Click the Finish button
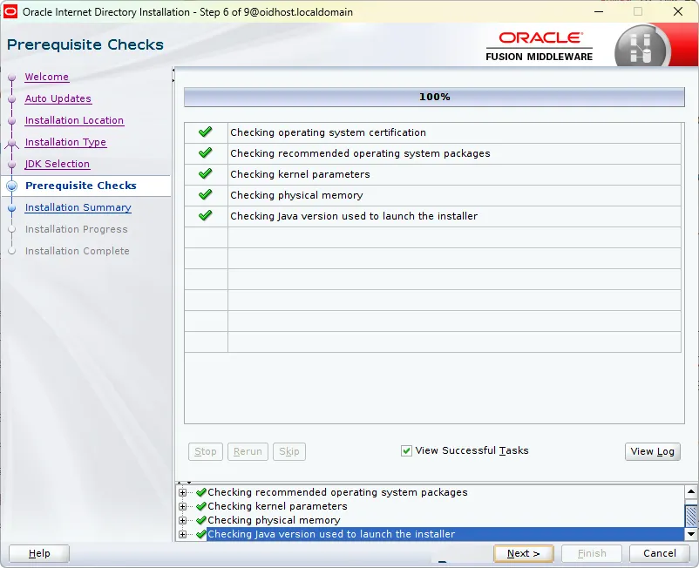This screenshot has height=568, width=699. 592,553
